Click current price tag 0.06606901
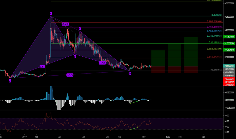Viewport: 236px width, 139px height. (229, 66)
